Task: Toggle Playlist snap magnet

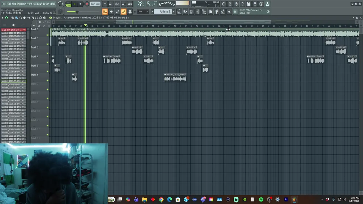Action: (x=7, y=18)
